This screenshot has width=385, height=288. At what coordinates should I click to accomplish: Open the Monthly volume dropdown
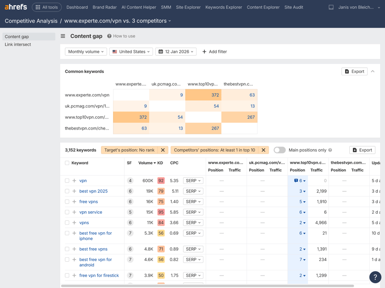click(86, 51)
